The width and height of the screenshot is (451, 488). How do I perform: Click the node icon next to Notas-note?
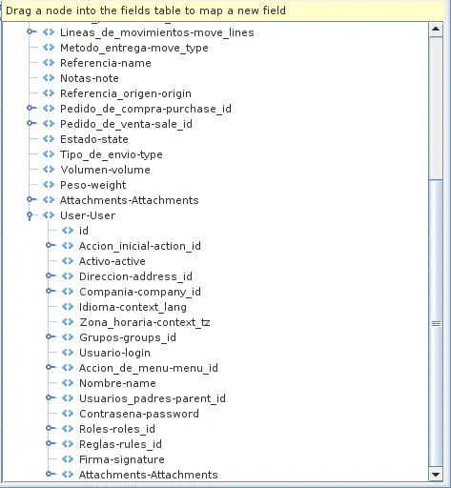tap(49, 78)
